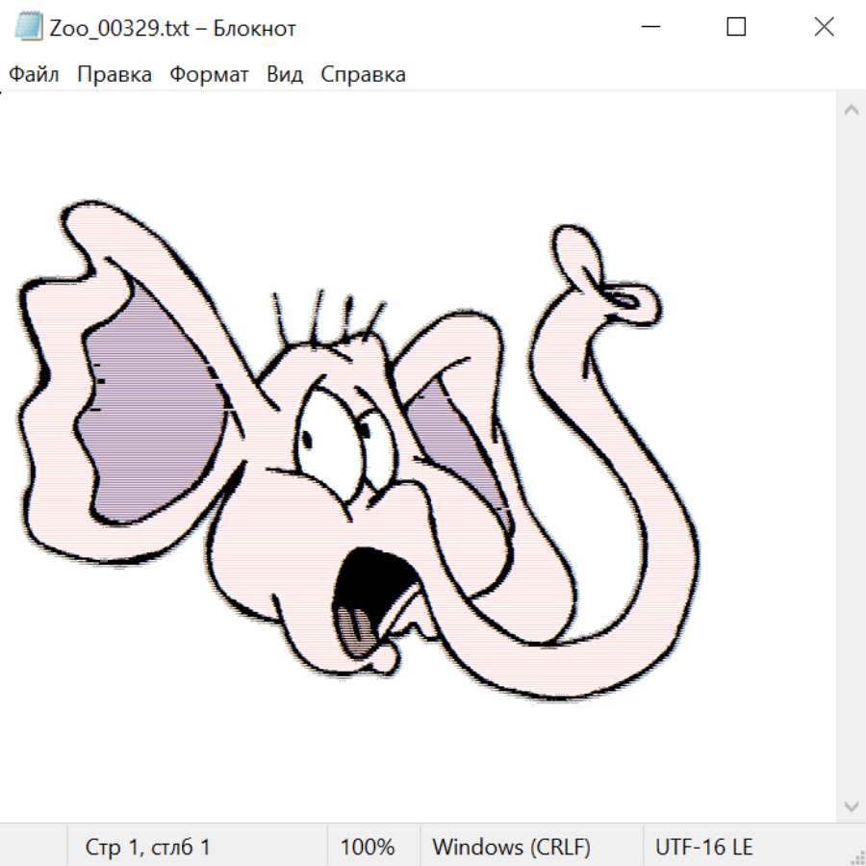This screenshot has height=866, width=866.
Task: Click the Стр 1, стлб 1 status indicator
Action: pos(148,848)
